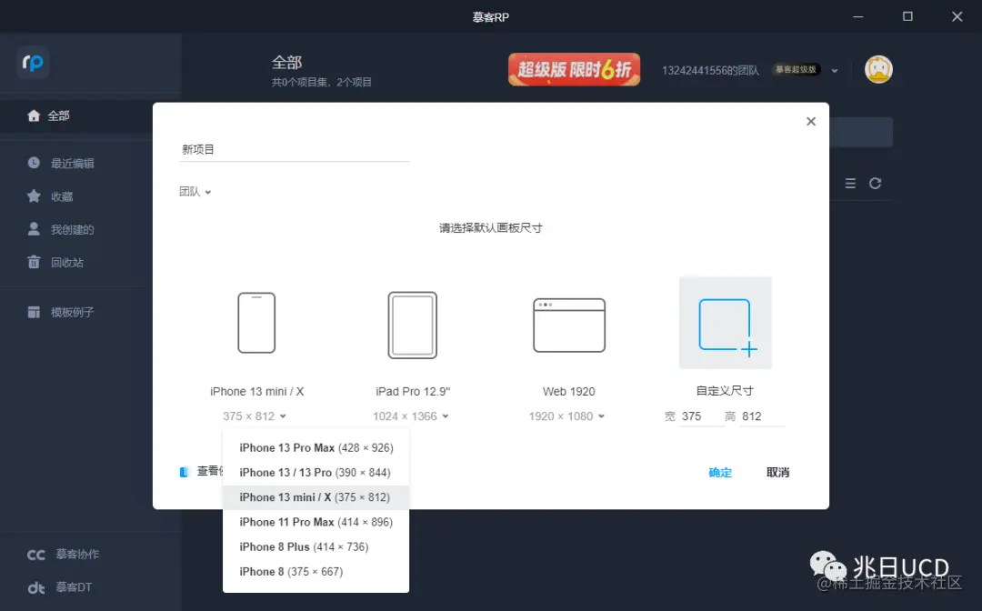Choose iPhone 11 Pro Max (414 × 896)

[316, 522]
